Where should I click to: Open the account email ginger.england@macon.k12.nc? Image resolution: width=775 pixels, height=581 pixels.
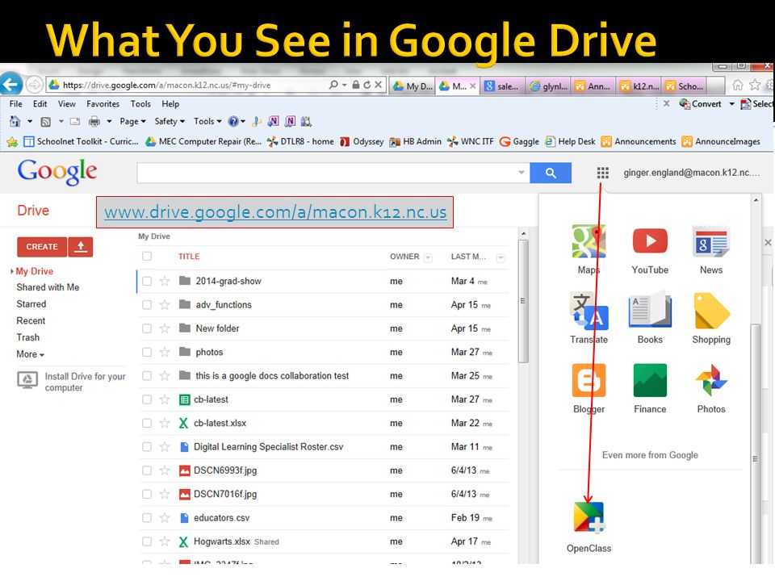point(692,173)
